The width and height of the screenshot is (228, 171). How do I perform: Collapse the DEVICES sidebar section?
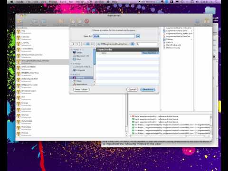click(71, 49)
